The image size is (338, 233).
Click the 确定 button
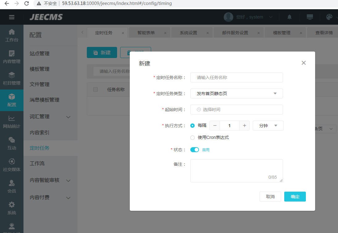(x=295, y=197)
